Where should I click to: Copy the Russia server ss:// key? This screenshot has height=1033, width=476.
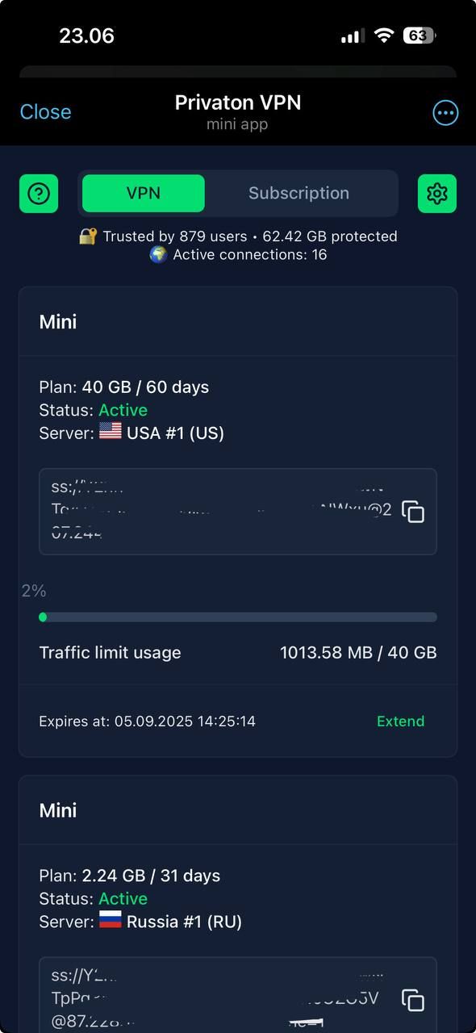[x=413, y=1000]
